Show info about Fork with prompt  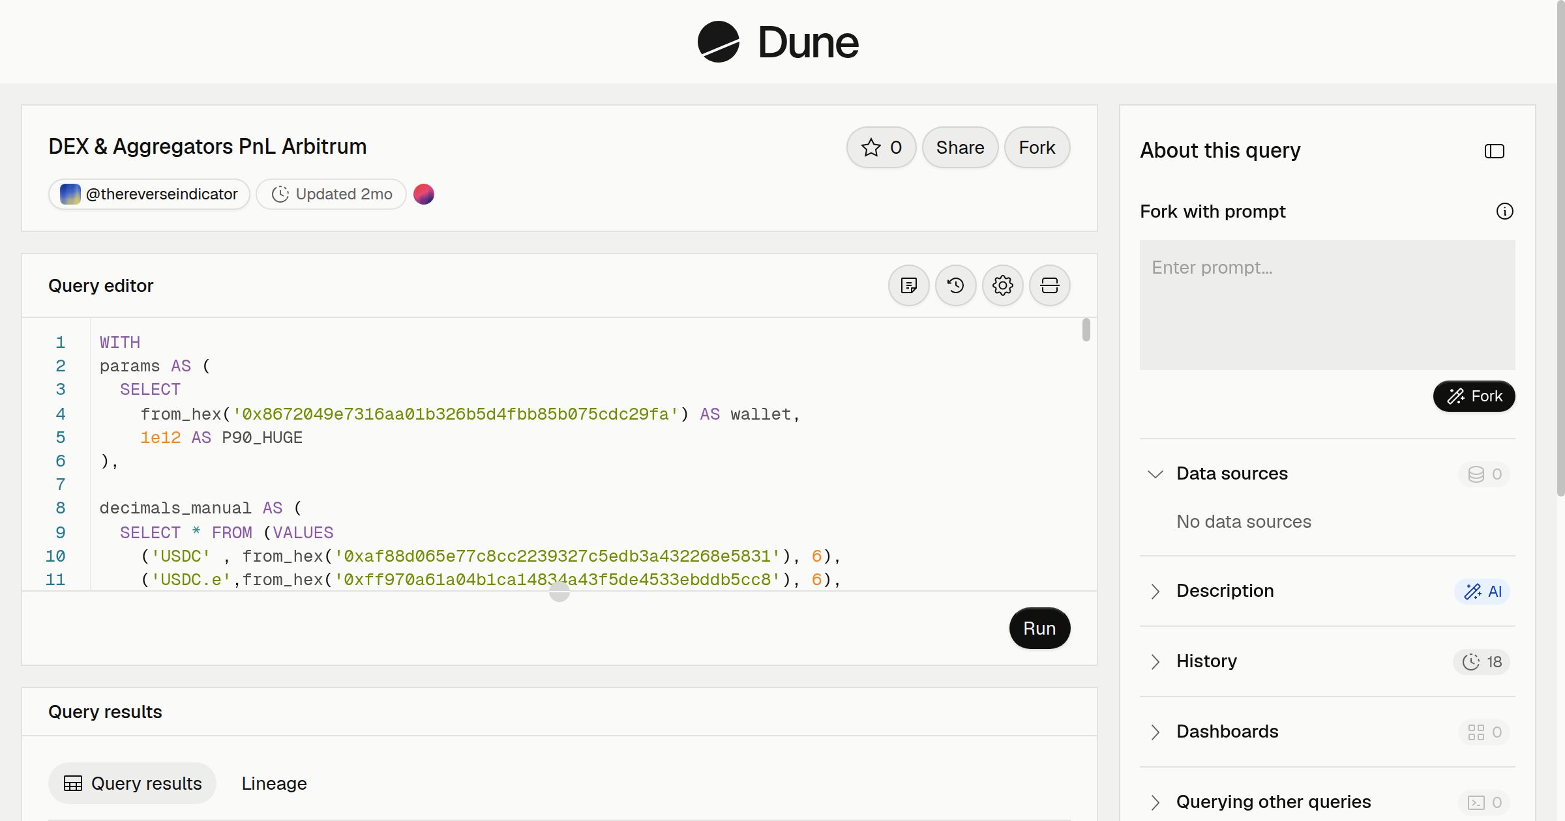click(1505, 211)
